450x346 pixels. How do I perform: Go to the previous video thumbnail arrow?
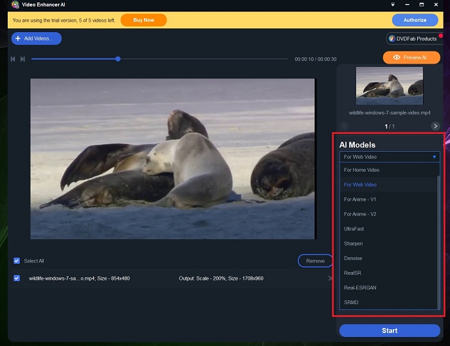coord(344,126)
